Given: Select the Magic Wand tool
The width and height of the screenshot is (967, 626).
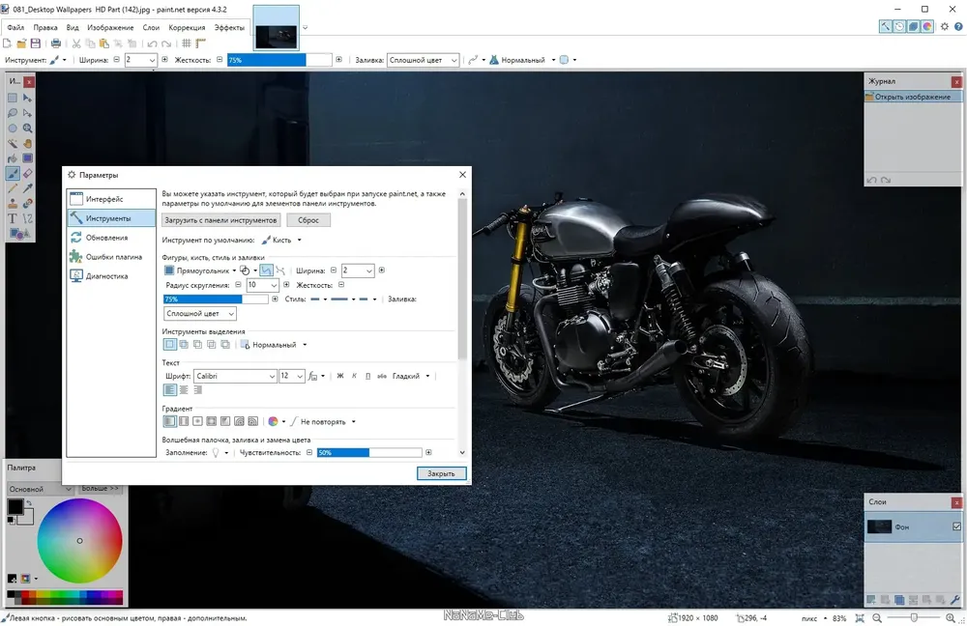Looking at the screenshot, I should pyautogui.click(x=13, y=143).
